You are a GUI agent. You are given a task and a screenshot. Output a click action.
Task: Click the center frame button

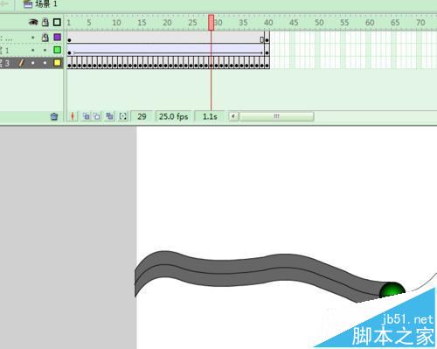(x=73, y=116)
